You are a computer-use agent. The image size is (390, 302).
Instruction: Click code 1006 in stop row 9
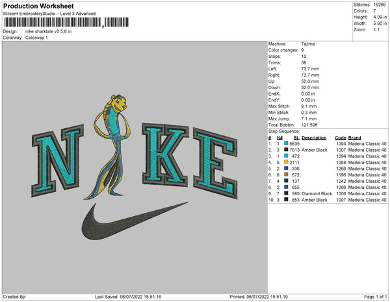click(341, 193)
